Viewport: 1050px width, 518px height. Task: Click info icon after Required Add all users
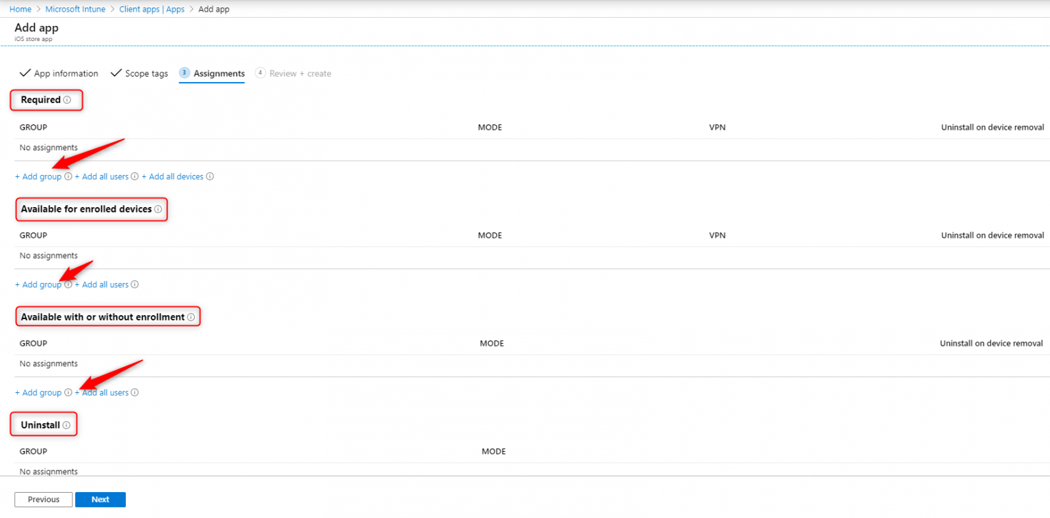[x=135, y=176]
